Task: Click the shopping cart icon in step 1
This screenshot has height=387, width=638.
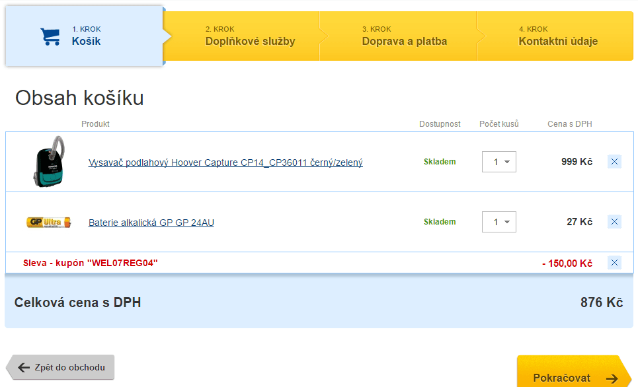Action: point(50,36)
